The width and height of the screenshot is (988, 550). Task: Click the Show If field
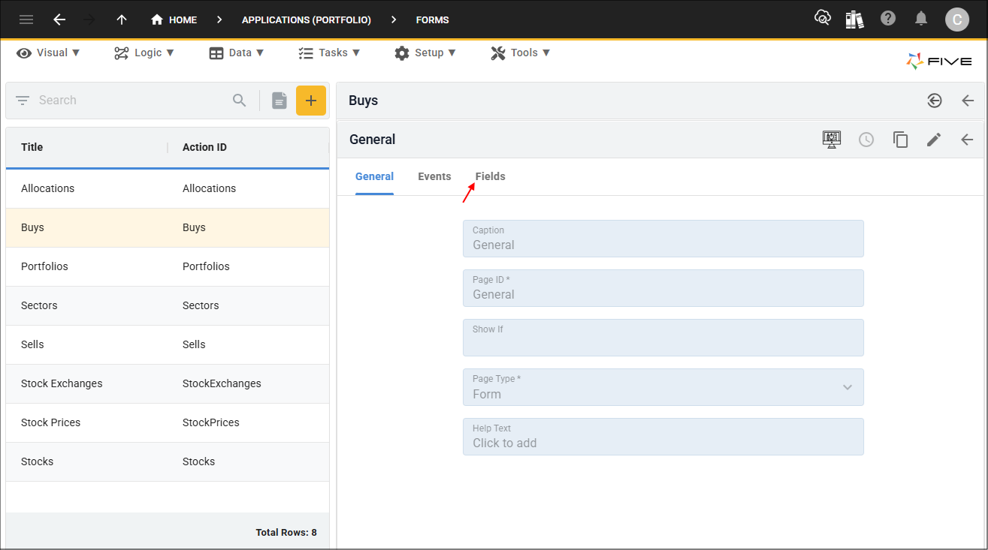[x=663, y=338]
